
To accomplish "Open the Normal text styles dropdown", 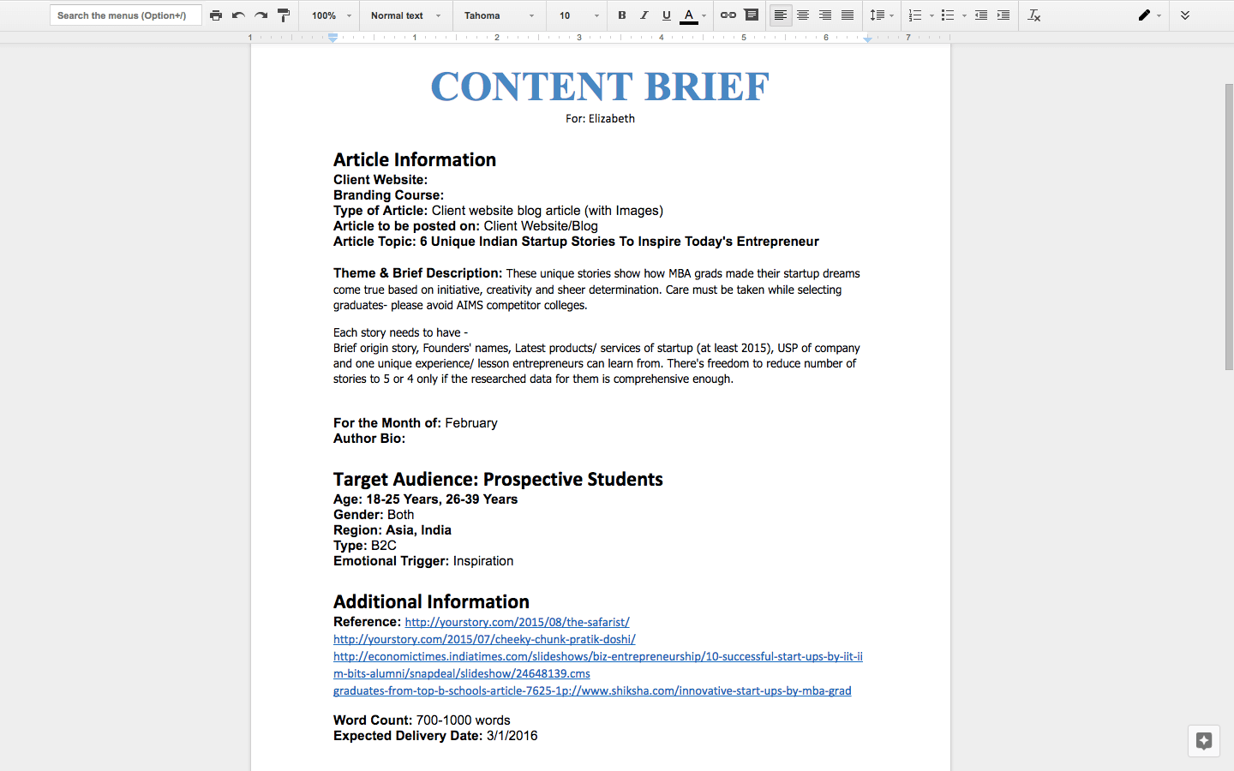I will click(x=406, y=15).
